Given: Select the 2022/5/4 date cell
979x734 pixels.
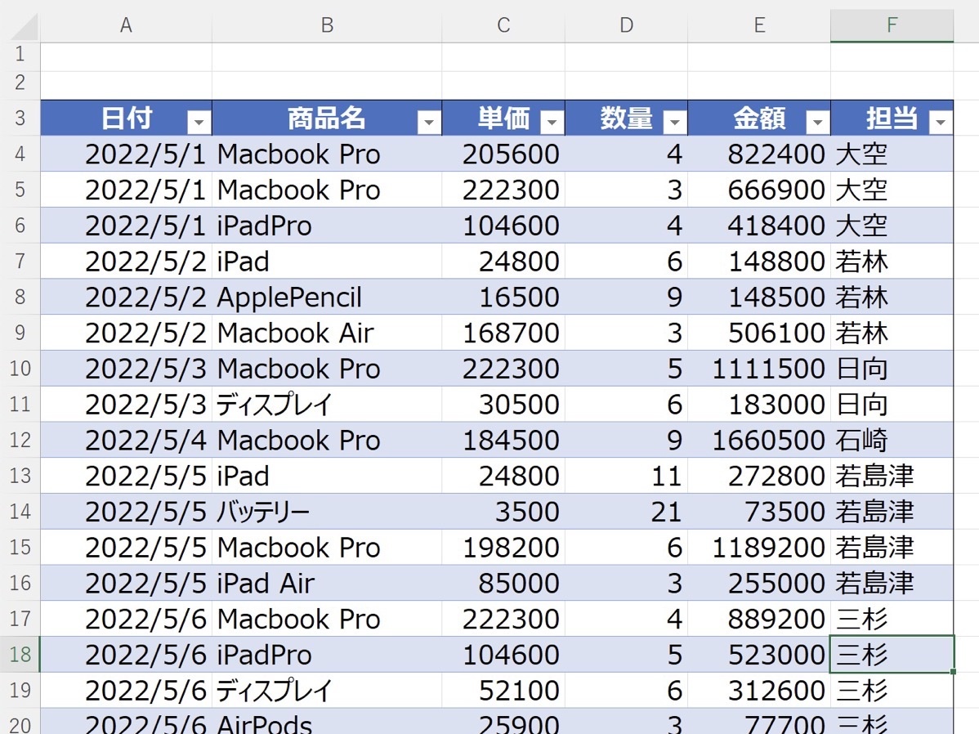Looking at the screenshot, I should click(126, 440).
